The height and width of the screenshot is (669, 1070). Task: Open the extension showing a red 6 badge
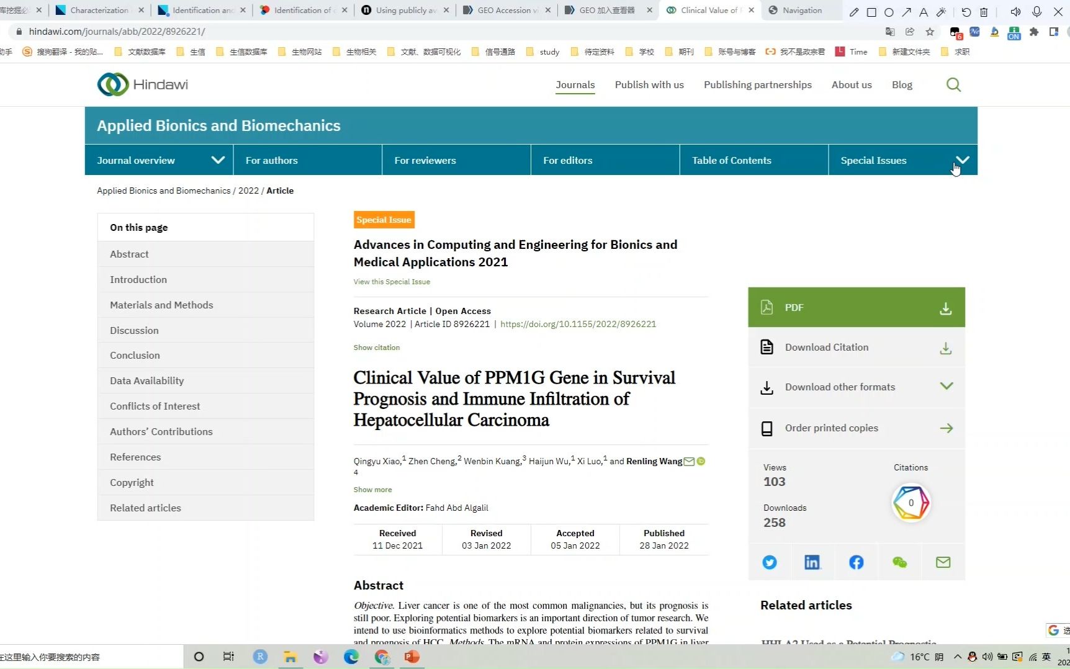[956, 32]
